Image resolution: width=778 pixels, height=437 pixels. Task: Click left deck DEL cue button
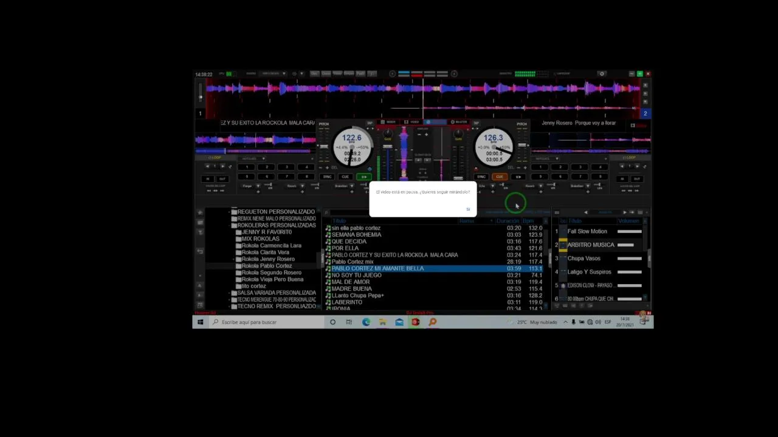tap(334, 168)
